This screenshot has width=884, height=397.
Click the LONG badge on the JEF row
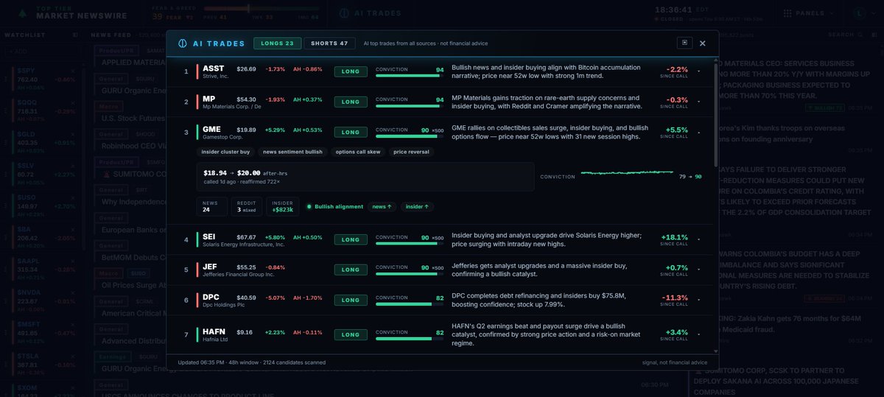[351, 270]
